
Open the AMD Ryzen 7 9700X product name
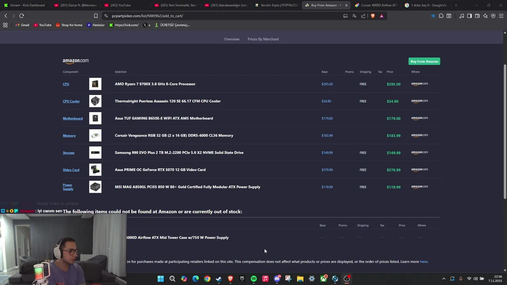[155, 84]
